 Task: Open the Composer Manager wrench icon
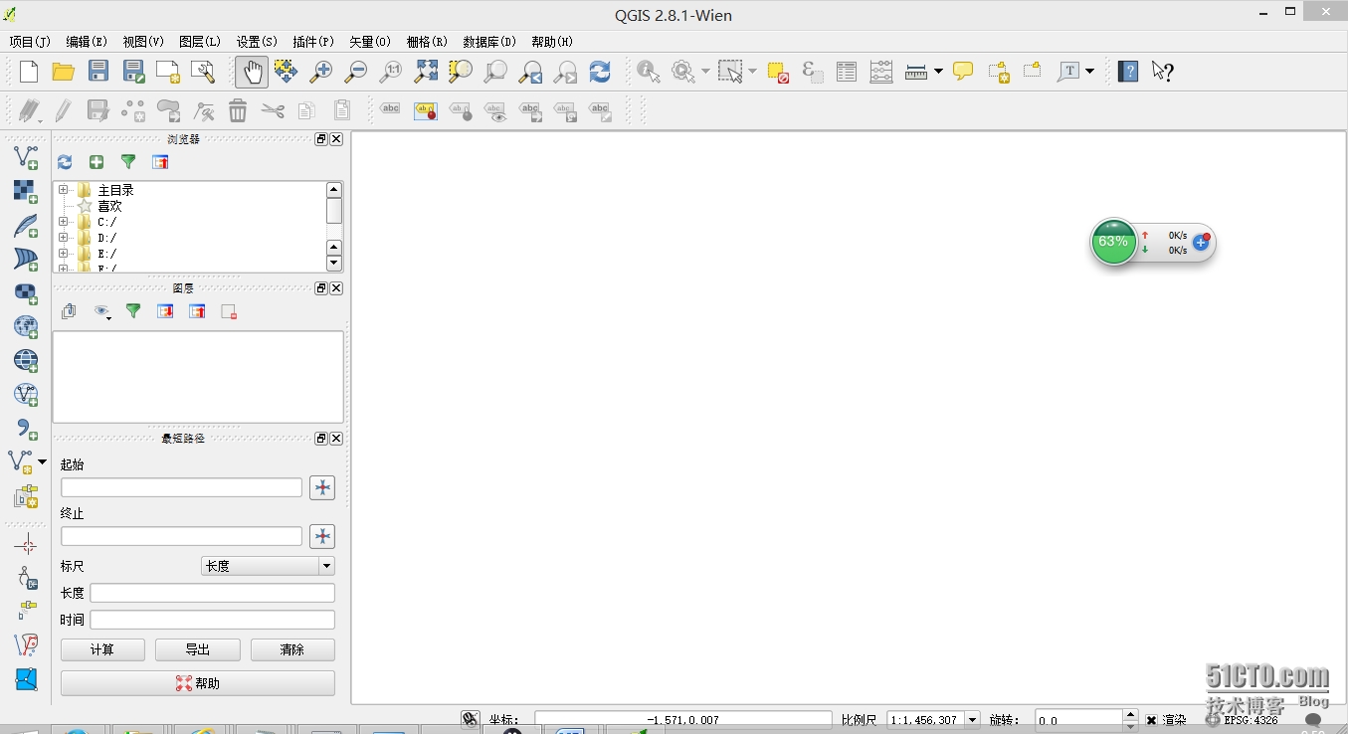(x=203, y=72)
